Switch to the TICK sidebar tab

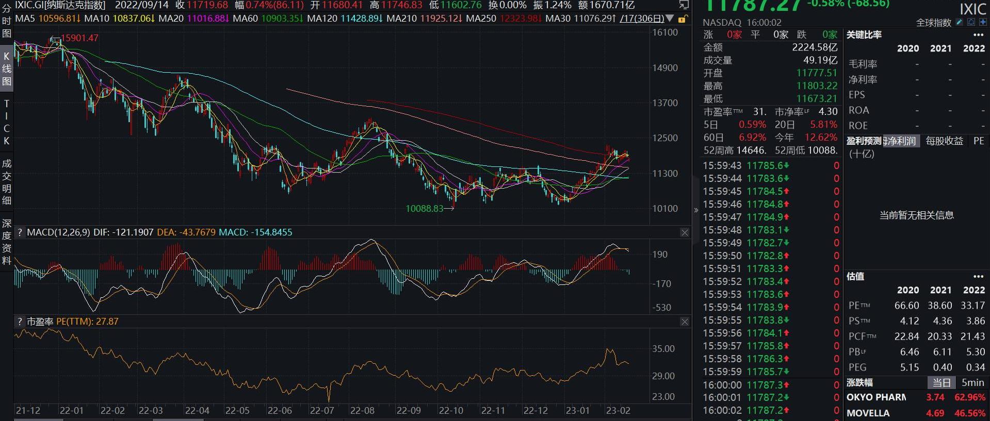7,122
